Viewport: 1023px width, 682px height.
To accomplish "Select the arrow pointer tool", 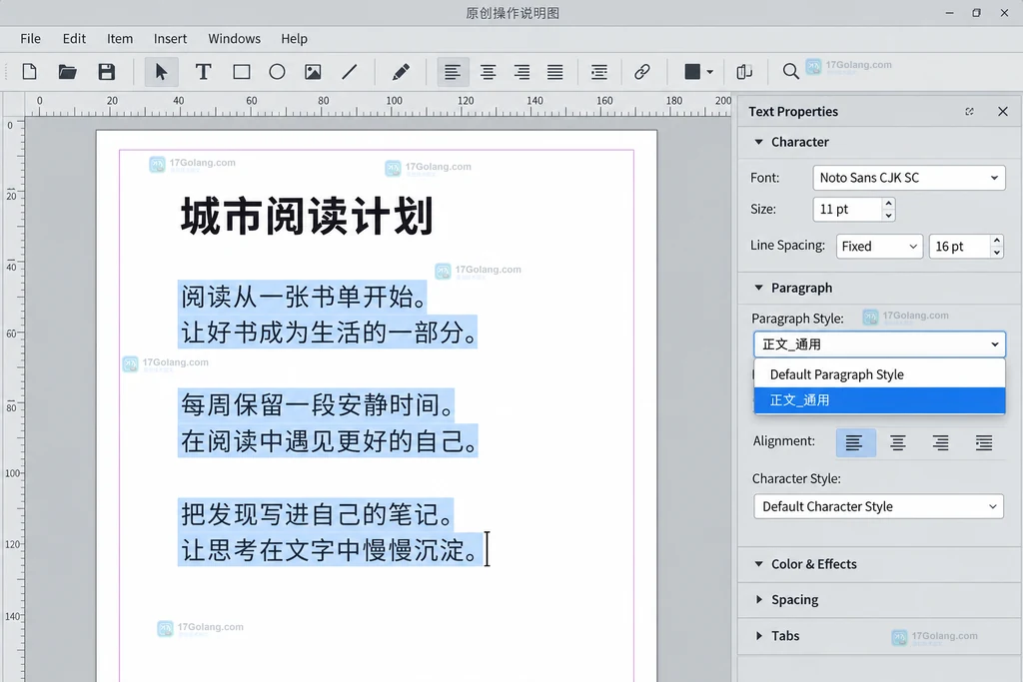I will 161,72.
